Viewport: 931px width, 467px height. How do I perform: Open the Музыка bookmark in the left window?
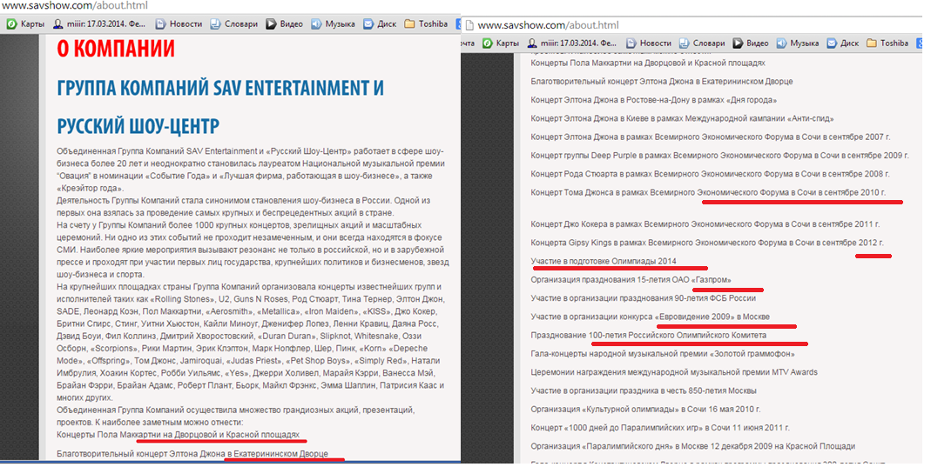click(x=334, y=24)
